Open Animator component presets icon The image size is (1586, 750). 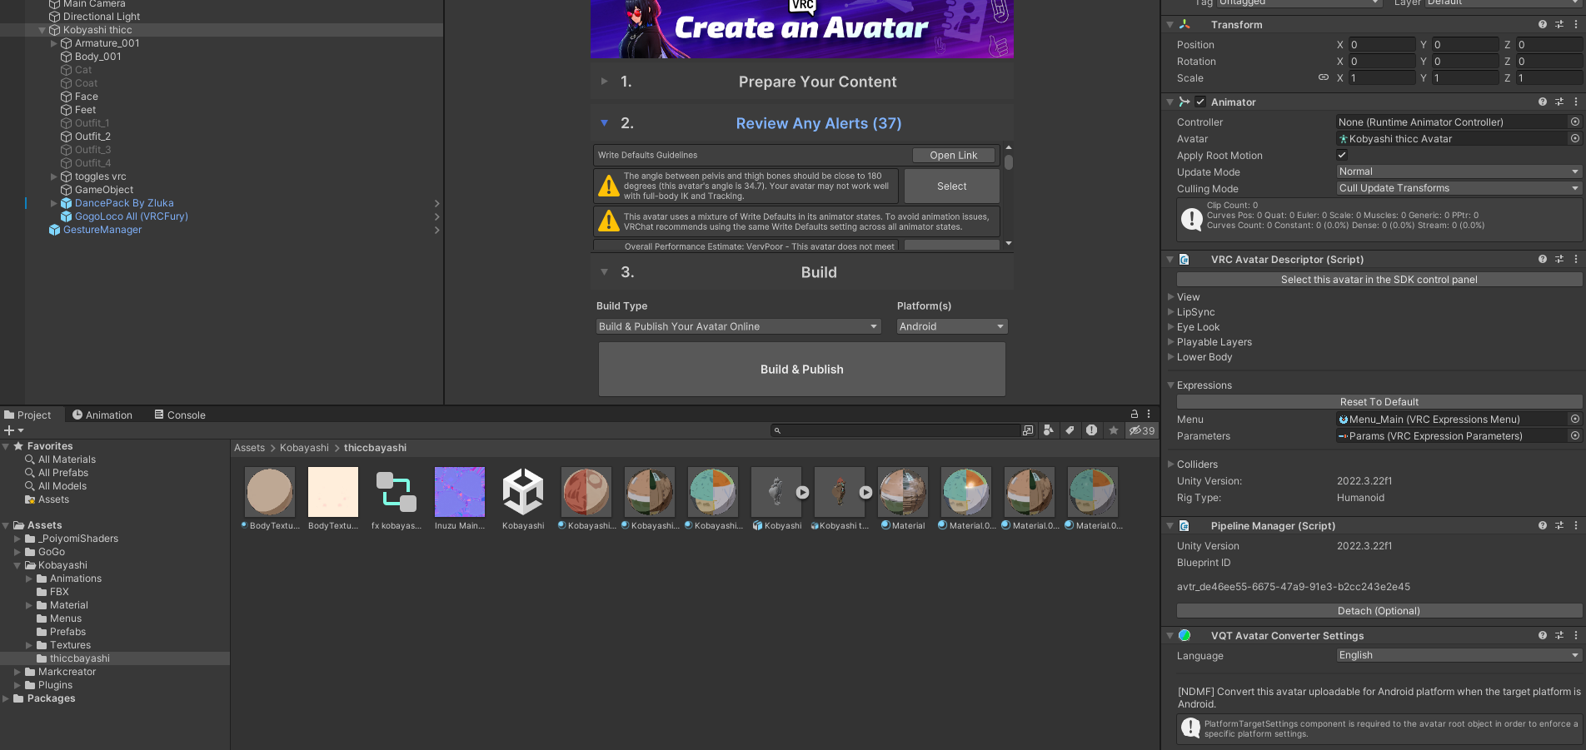[1559, 102]
